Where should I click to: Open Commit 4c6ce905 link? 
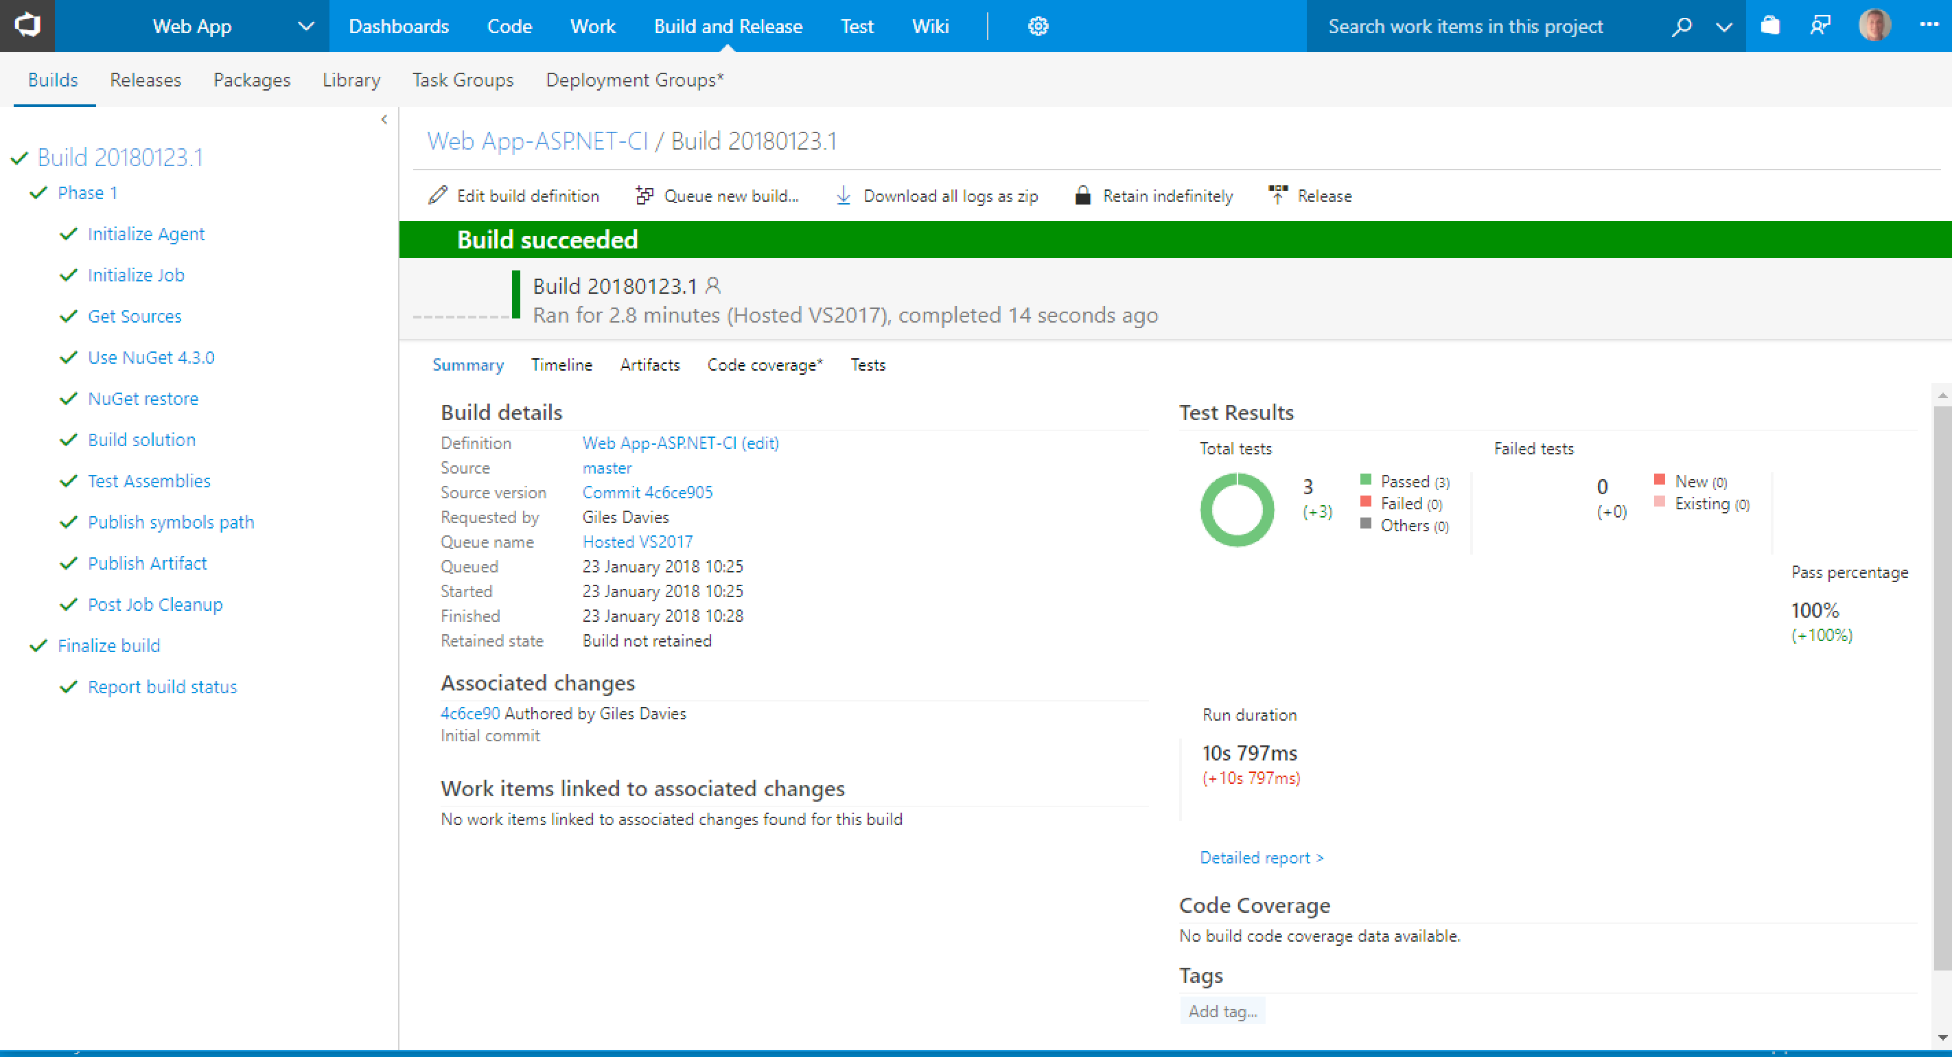(x=647, y=493)
